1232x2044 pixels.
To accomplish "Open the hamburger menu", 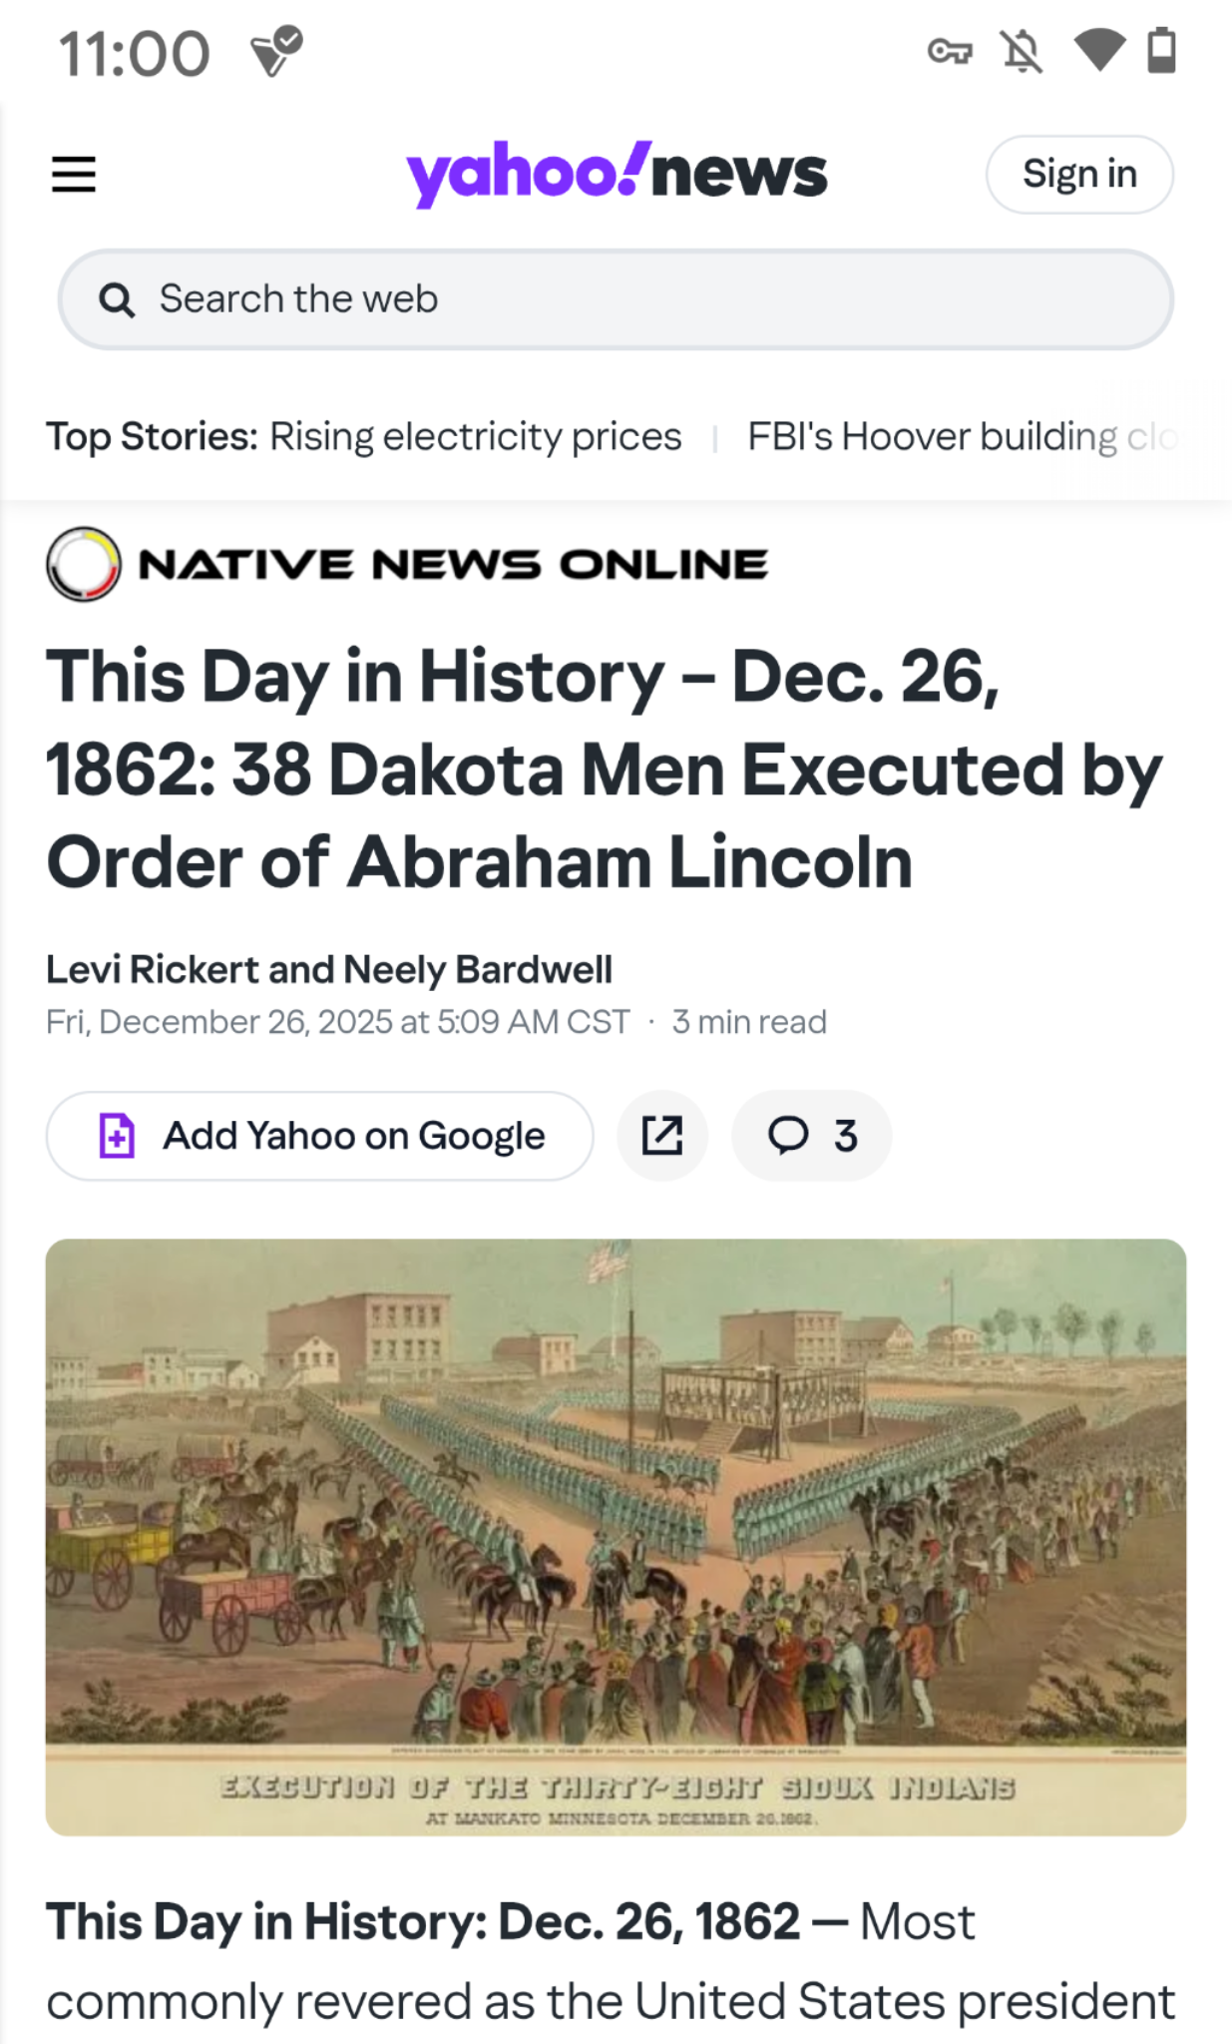I will point(74,175).
